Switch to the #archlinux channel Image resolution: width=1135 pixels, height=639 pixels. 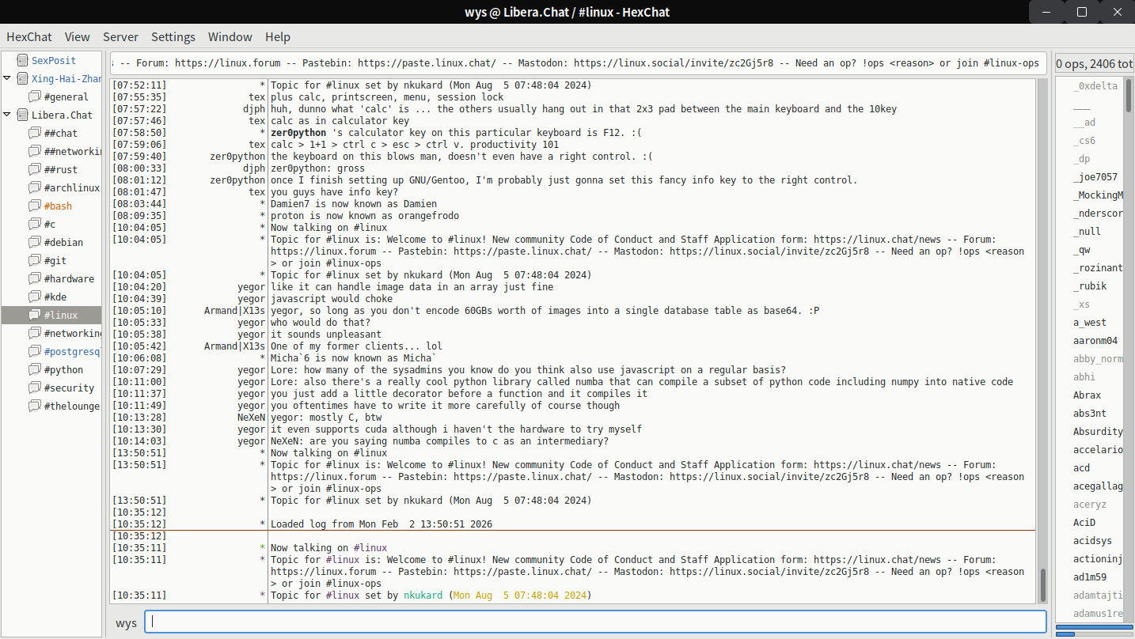coord(71,188)
